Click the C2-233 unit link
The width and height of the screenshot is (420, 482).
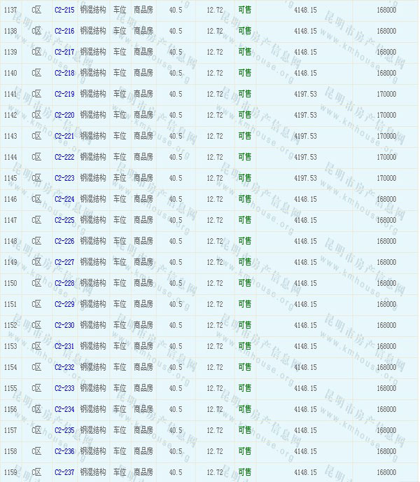click(64, 388)
